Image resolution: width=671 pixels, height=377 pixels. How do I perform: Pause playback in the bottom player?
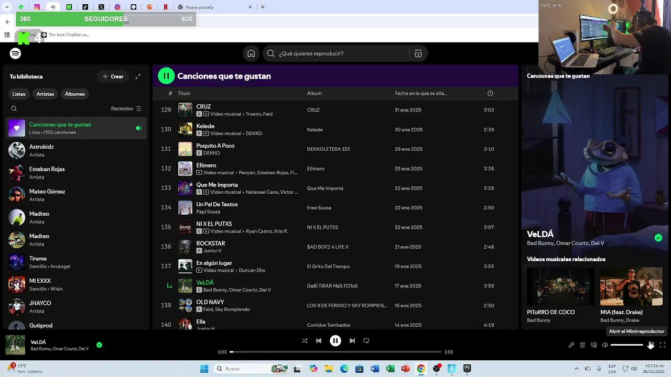(335, 341)
